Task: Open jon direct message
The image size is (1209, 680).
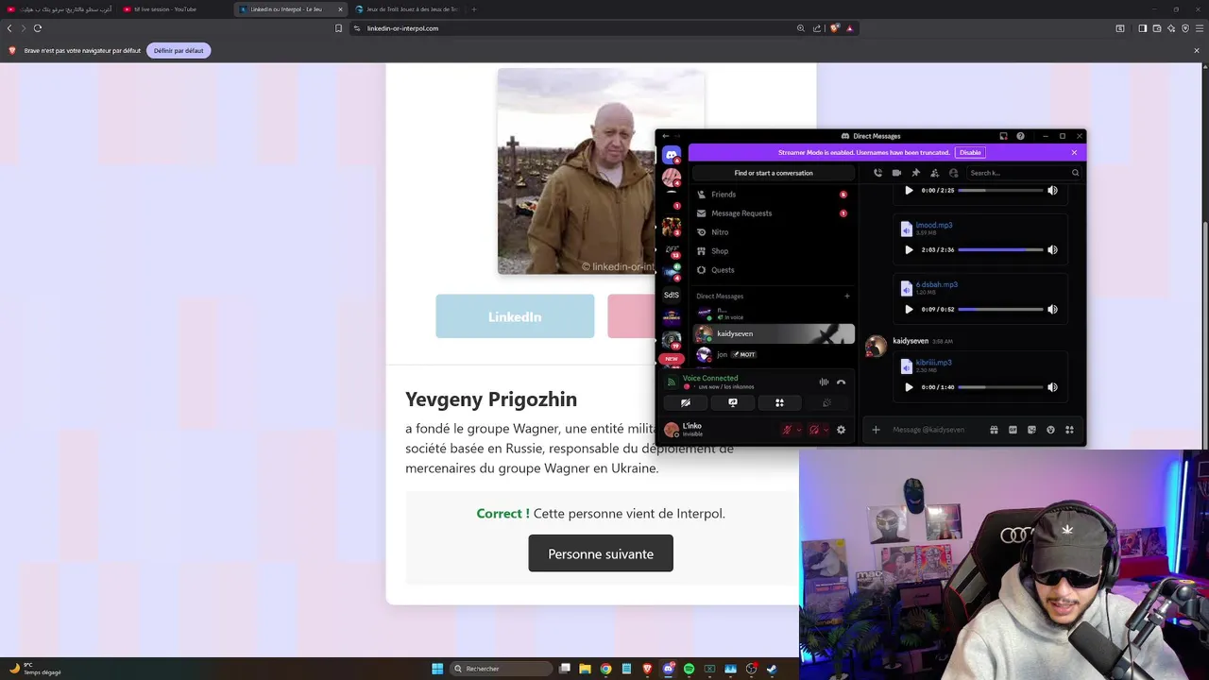Action: (774, 354)
